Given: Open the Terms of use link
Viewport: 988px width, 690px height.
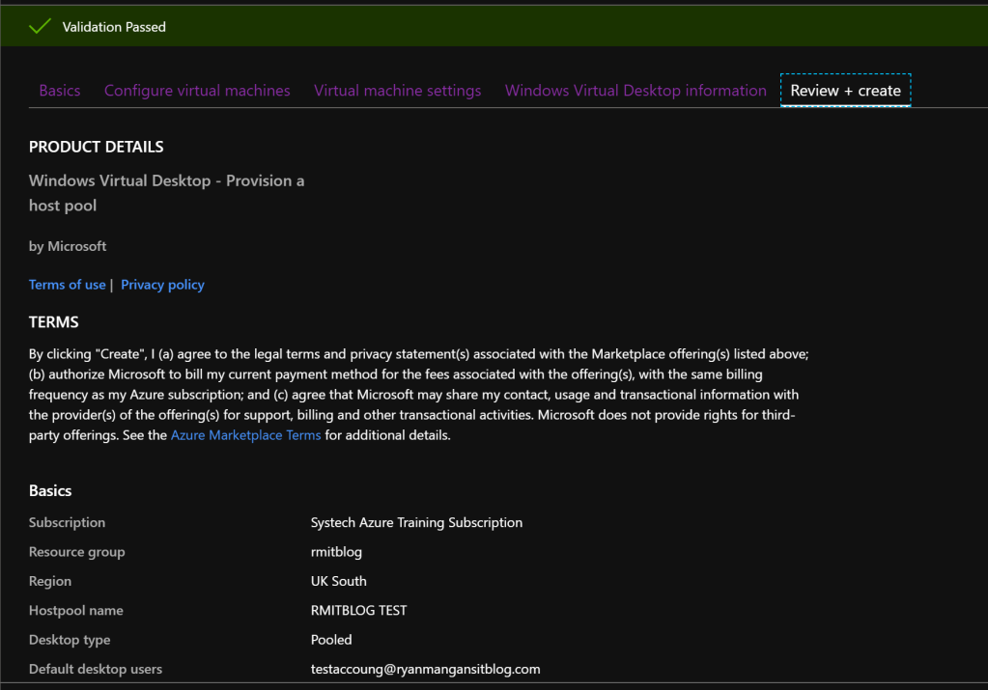Looking at the screenshot, I should click(x=68, y=285).
